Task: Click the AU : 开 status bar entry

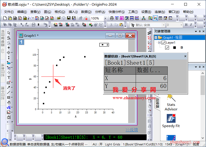Action: [97, 144]
